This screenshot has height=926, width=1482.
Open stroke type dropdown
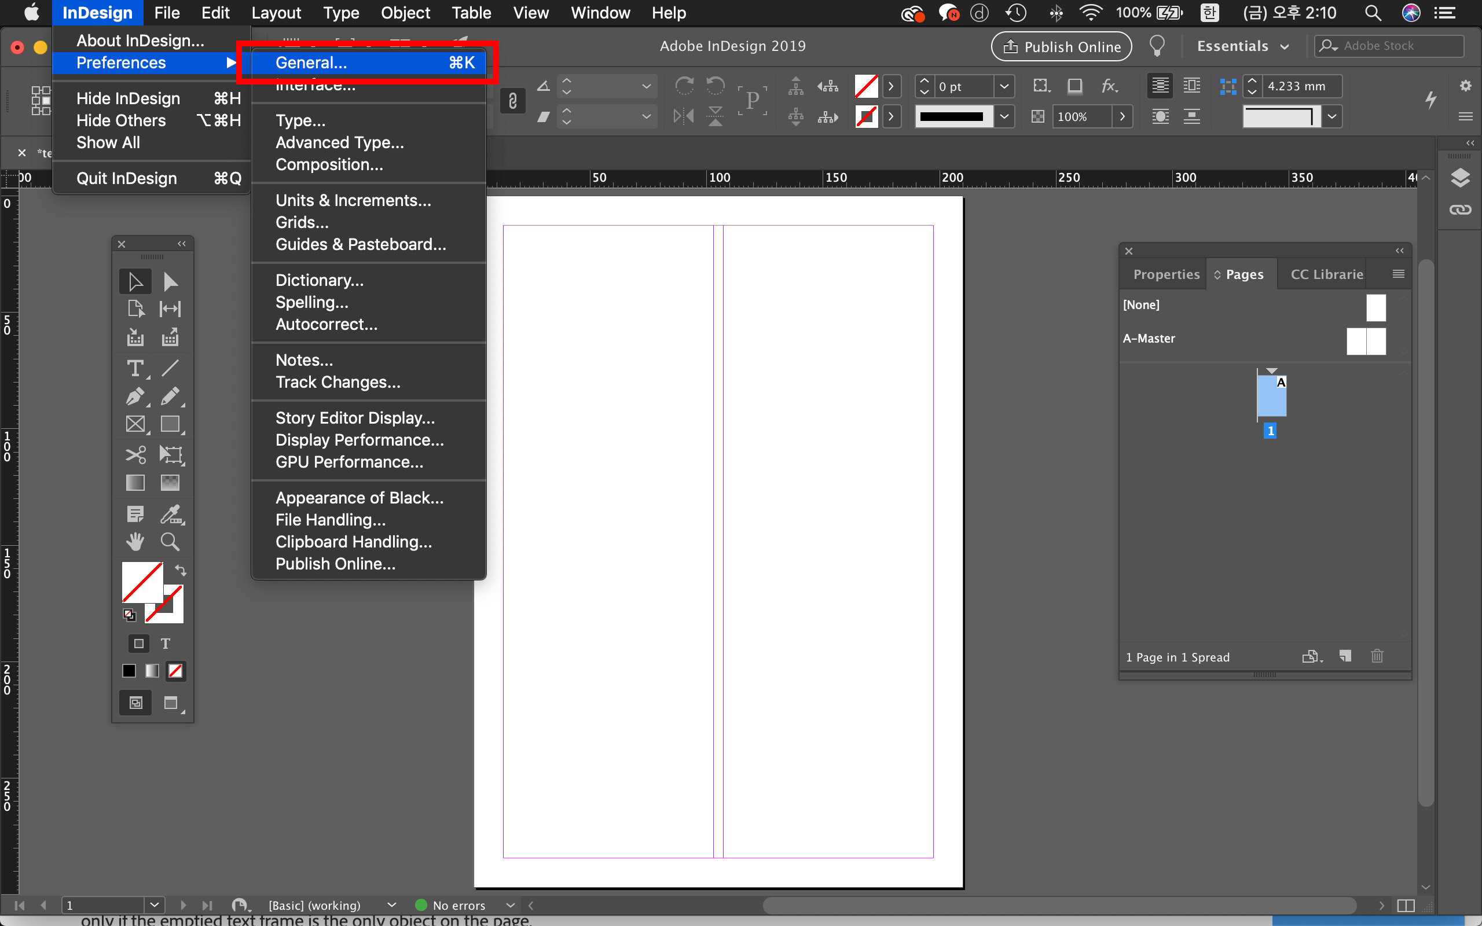1004,116
